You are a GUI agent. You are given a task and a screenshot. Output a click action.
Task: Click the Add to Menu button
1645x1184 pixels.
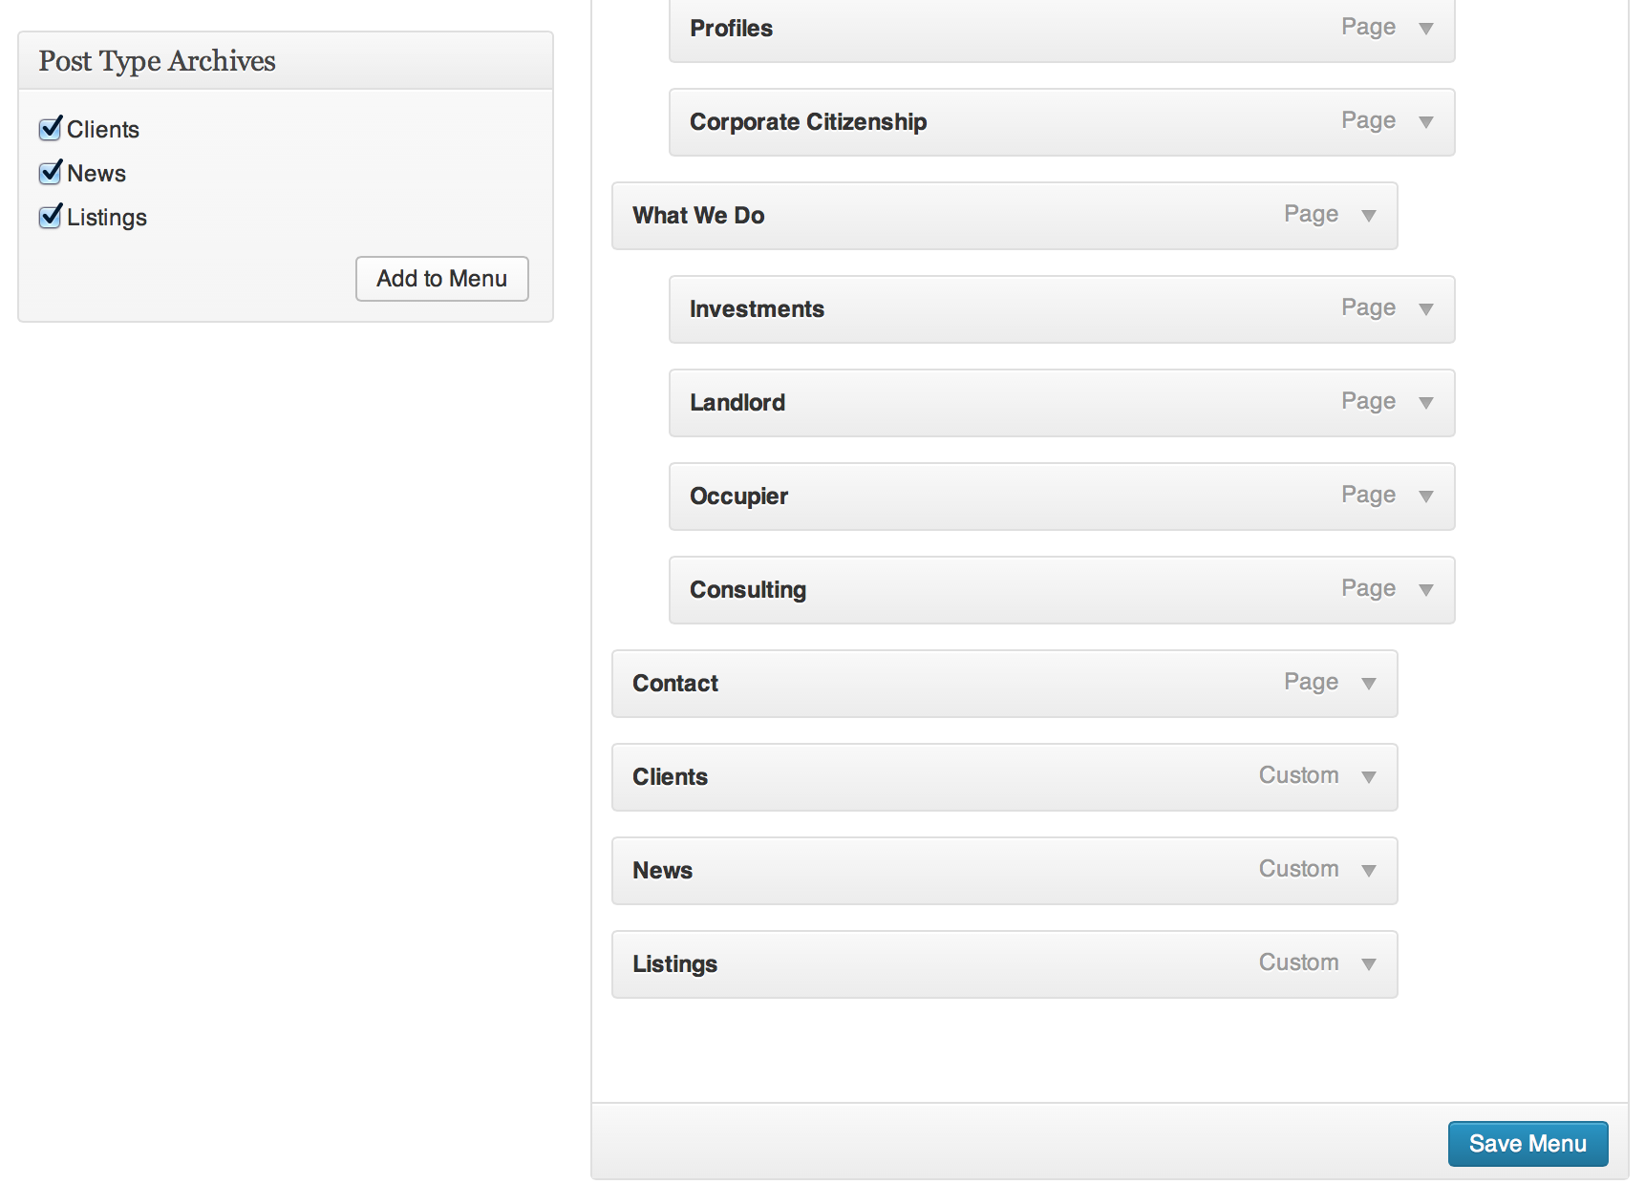[x=442, y=279]
